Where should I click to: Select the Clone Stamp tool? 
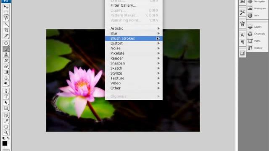(6, 55)
